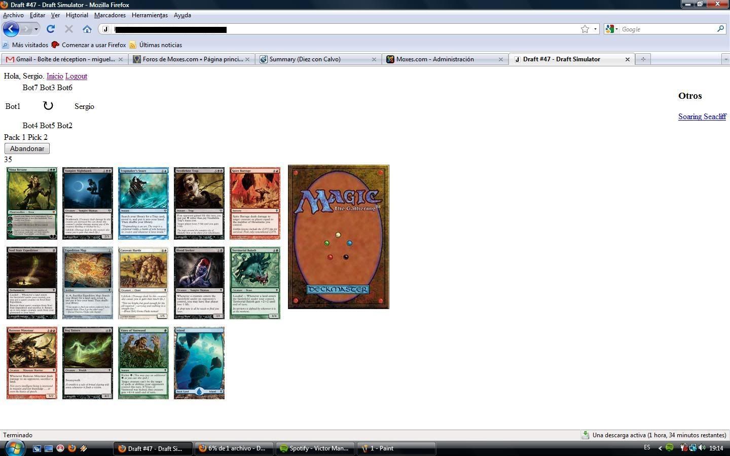Show hidden tray icons arrow

[x=660, y=448]
